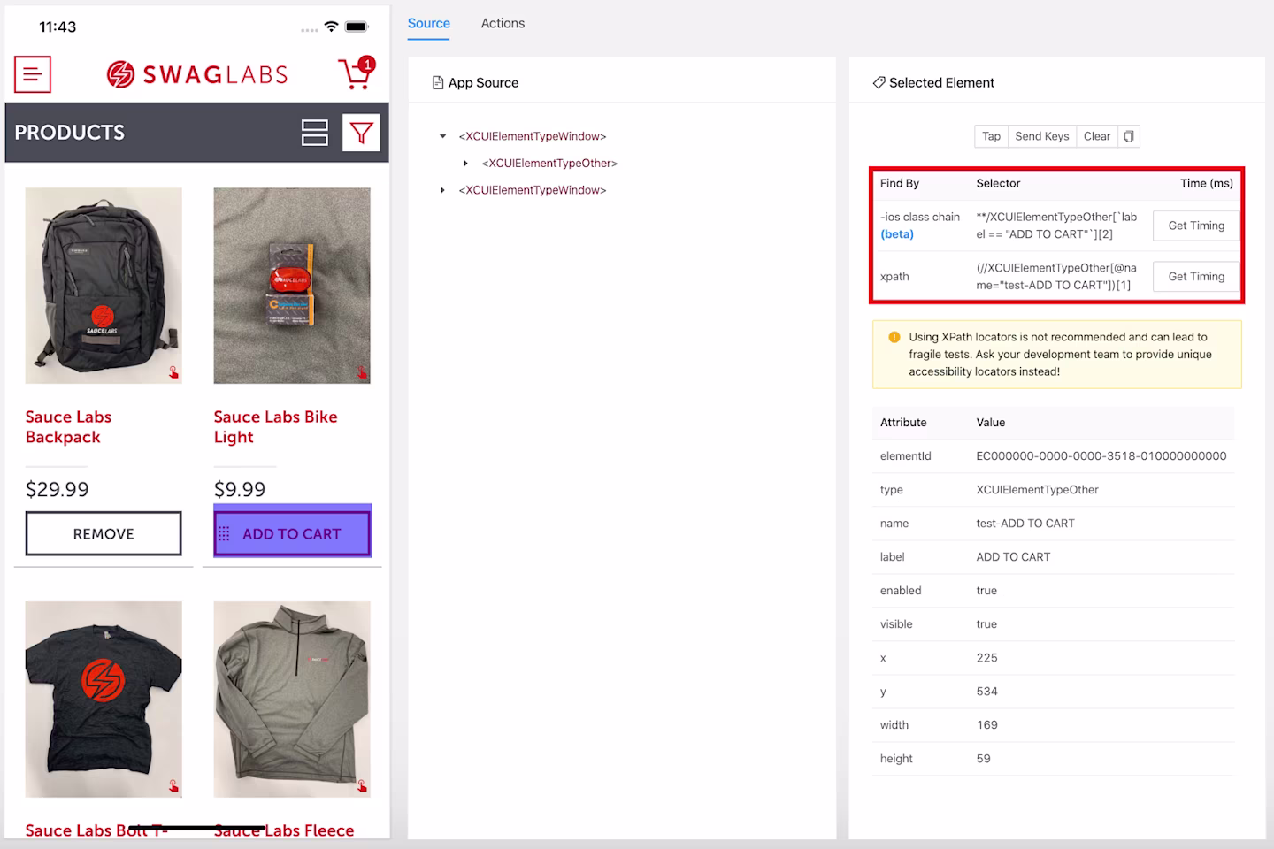Switch to the Source tab
Image resolution: width=1274 pixels, height=849 pixels.
429,24
